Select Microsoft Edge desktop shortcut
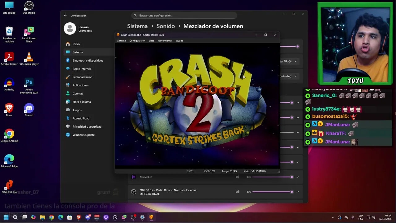Image resolution: width=396 pixels, height=223 pixels. pos(9,161)
